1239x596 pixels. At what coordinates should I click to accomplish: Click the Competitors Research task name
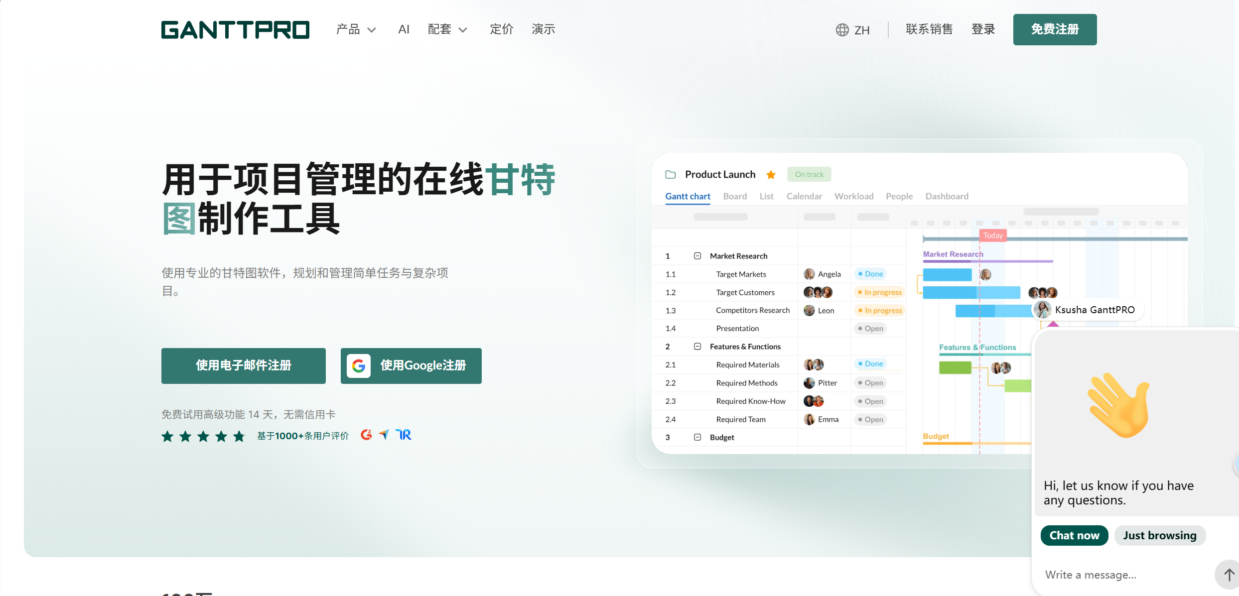click(753, 310)
